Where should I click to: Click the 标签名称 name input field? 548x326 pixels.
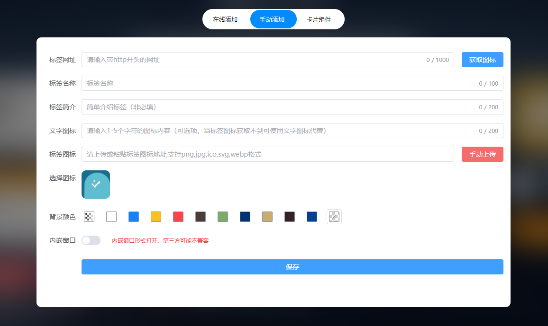click(x=237, y=83)
